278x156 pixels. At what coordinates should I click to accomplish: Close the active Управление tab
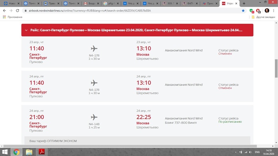236,3
